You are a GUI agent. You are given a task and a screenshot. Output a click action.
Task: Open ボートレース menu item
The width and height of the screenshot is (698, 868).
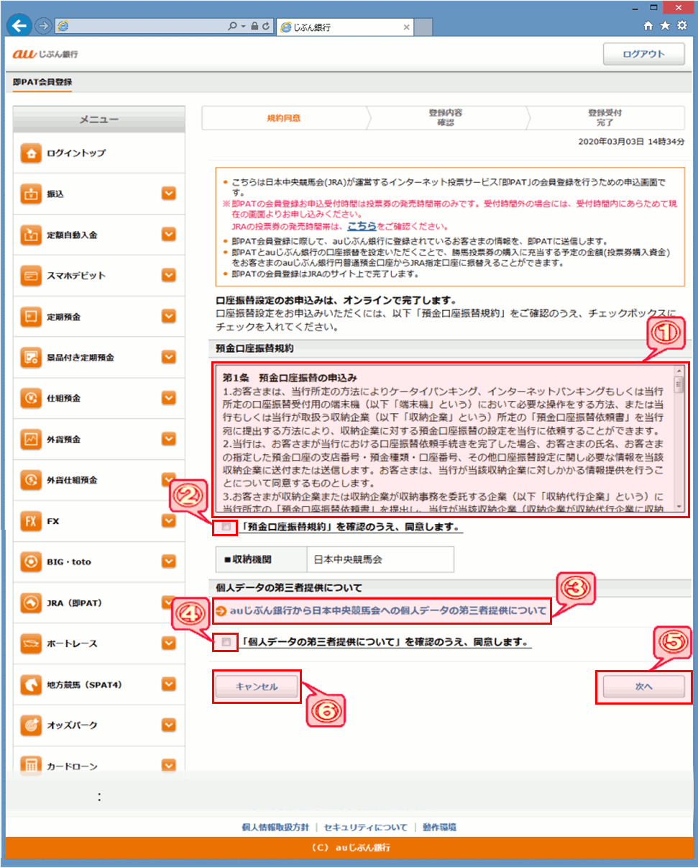coord(98,643)
